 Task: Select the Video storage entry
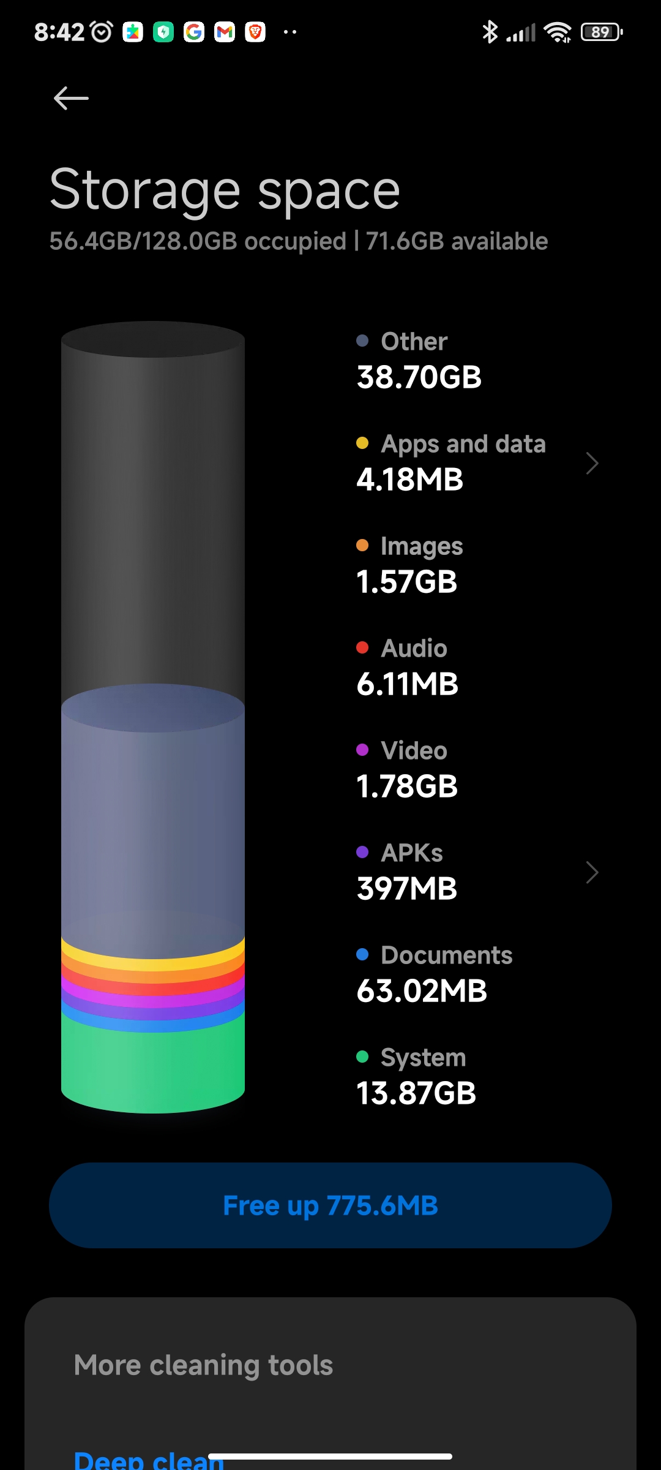tap(407, 769)
